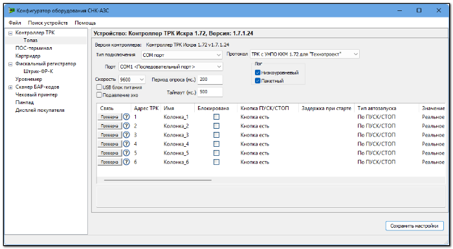Screen dimensions: 453x249
Task: Click the Имя column header
Action: coord(178,108)
